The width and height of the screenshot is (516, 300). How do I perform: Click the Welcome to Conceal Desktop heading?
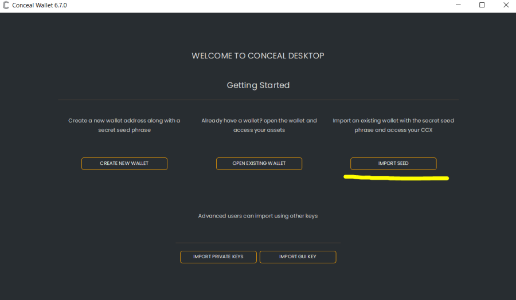point(258,56)
